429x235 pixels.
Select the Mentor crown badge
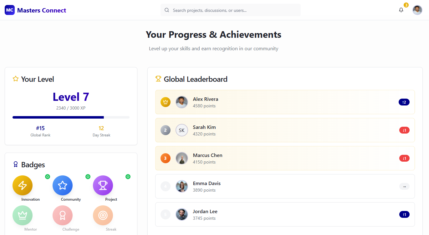(x=23, y=215)
